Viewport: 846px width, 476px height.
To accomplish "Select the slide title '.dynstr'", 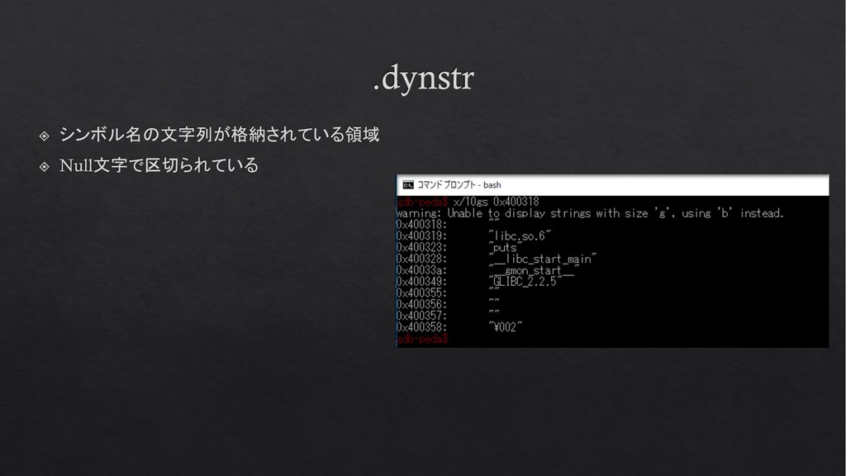I will (424, 78).
